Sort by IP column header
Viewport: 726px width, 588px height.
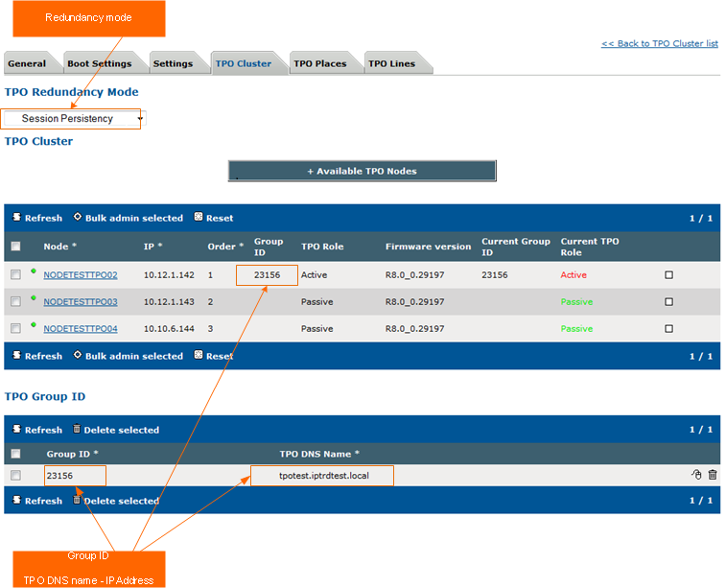click(x=152, y=247)
